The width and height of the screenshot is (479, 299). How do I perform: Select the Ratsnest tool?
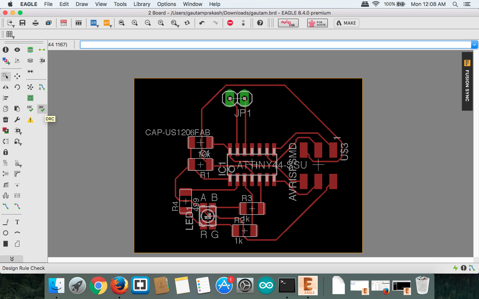pyautogui.click(x=30, y=87)
